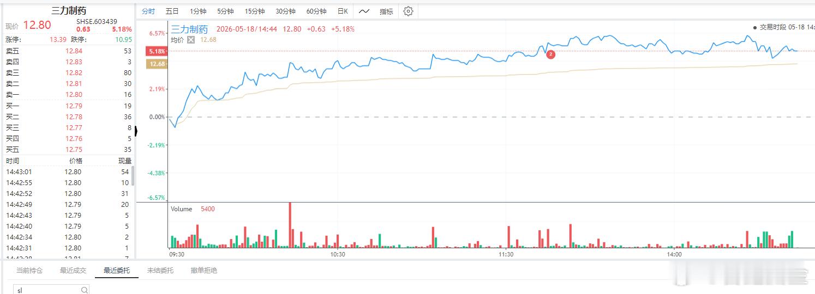815x294 pixels.
Task: Open the 撤单拒绝 tab
Action: click(204, 271)
